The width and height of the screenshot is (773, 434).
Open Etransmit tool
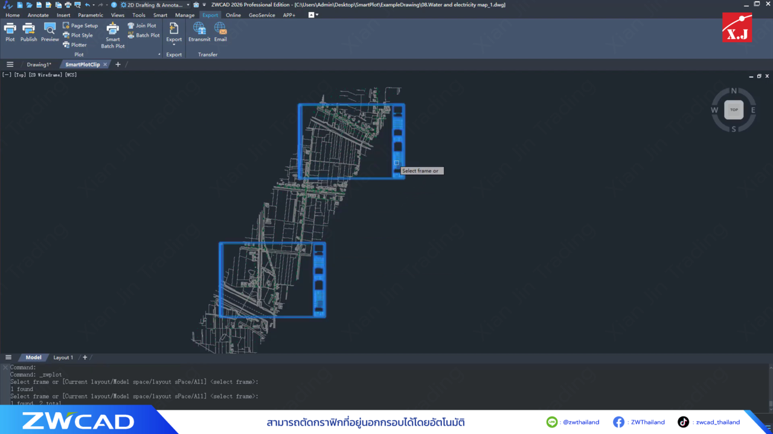pyautogui.click(x=199, y=32)
